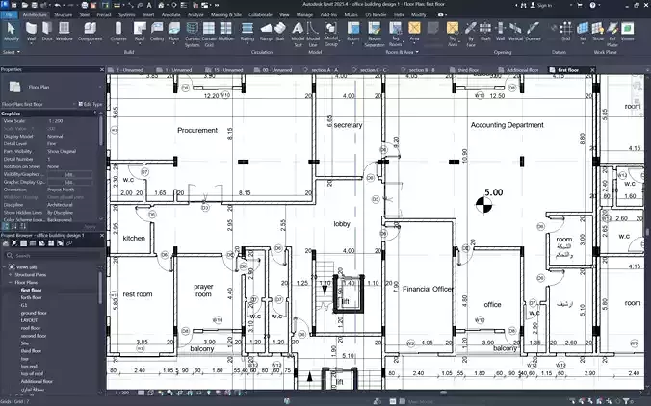
Task: Select the Stair tool
Action: pos(280,31)
